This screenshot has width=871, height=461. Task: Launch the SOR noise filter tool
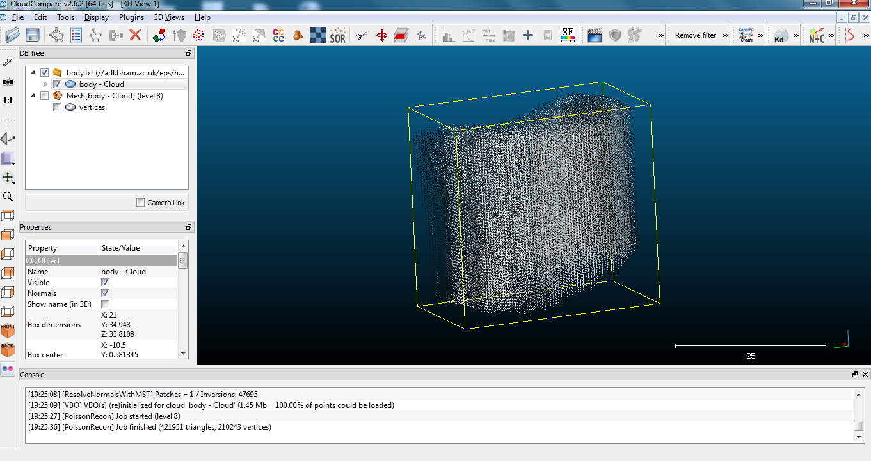click(x=337, y=36)
